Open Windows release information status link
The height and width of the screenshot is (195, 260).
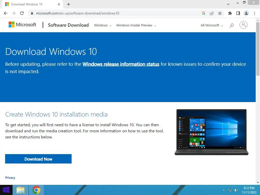pyautogui.click(x=121, y=64)
